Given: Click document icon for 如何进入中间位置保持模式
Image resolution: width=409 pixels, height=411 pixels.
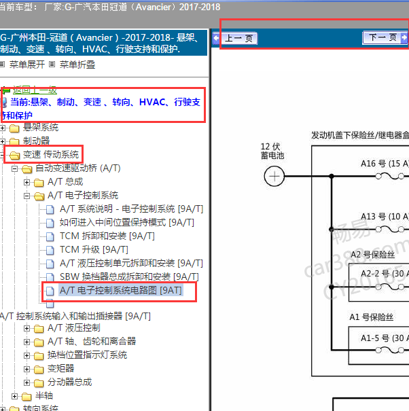Looking at the screenshot, I should point(50,224).
